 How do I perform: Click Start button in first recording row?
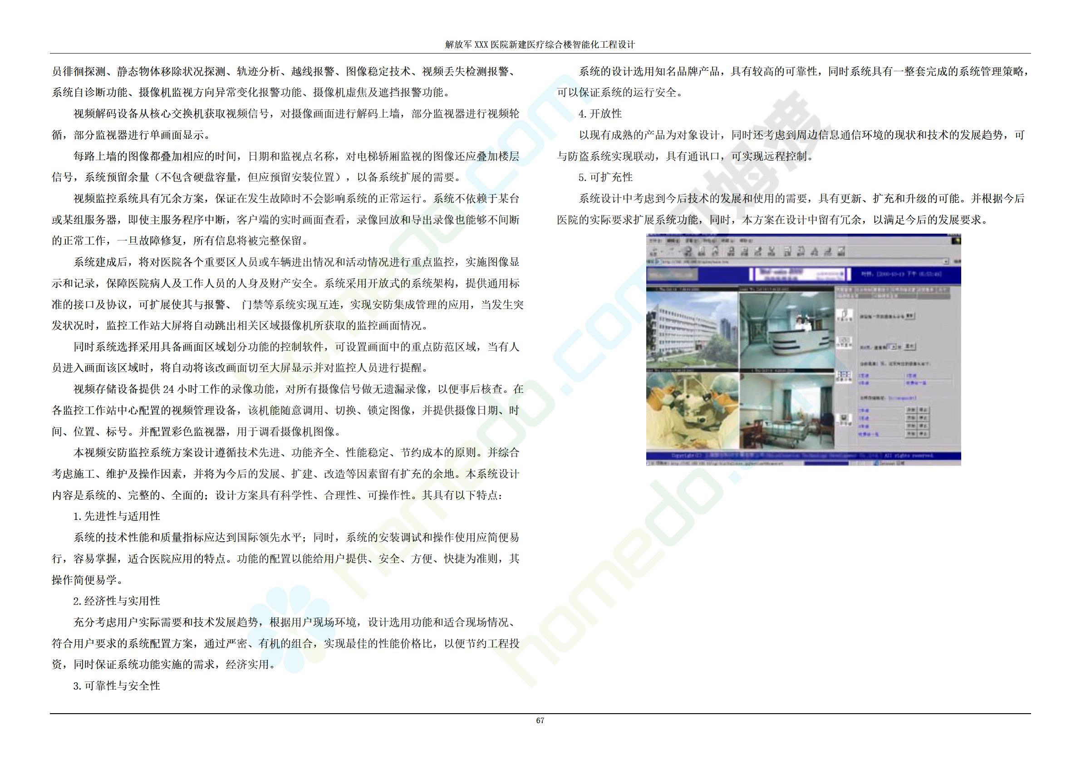click(912, 410)
